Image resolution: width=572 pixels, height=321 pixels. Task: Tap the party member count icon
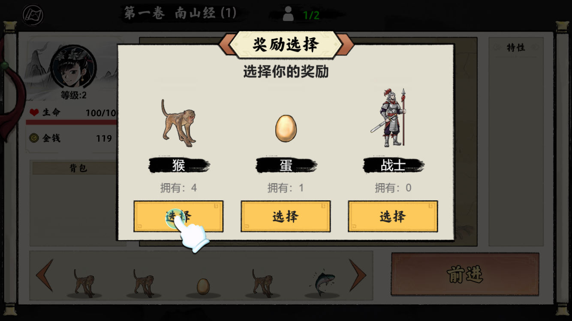[288, 14]
